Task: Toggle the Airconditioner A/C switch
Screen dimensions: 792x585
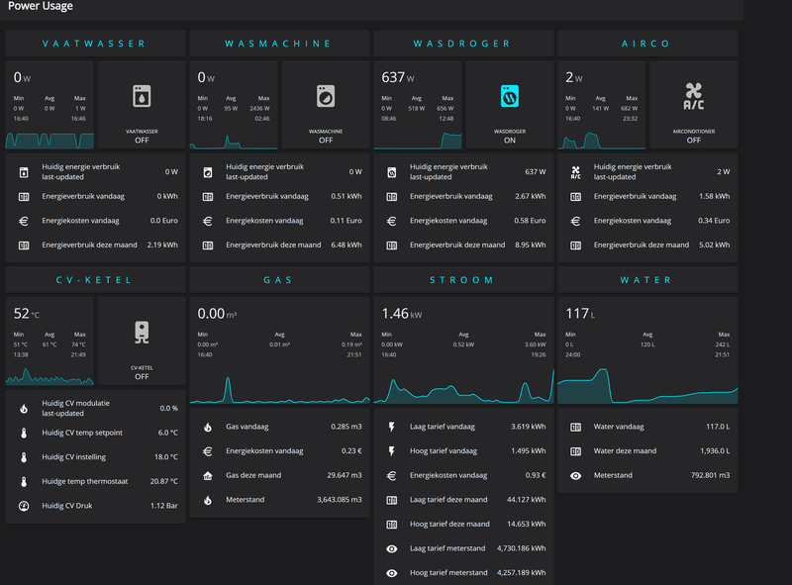Action: point(694,105)
